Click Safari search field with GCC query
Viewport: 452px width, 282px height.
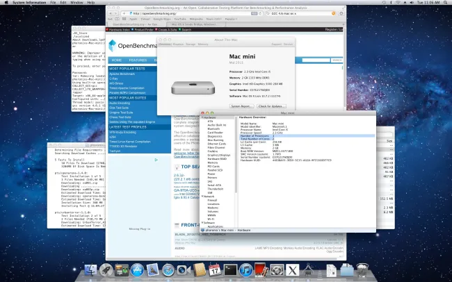click(x=300, y=13)
